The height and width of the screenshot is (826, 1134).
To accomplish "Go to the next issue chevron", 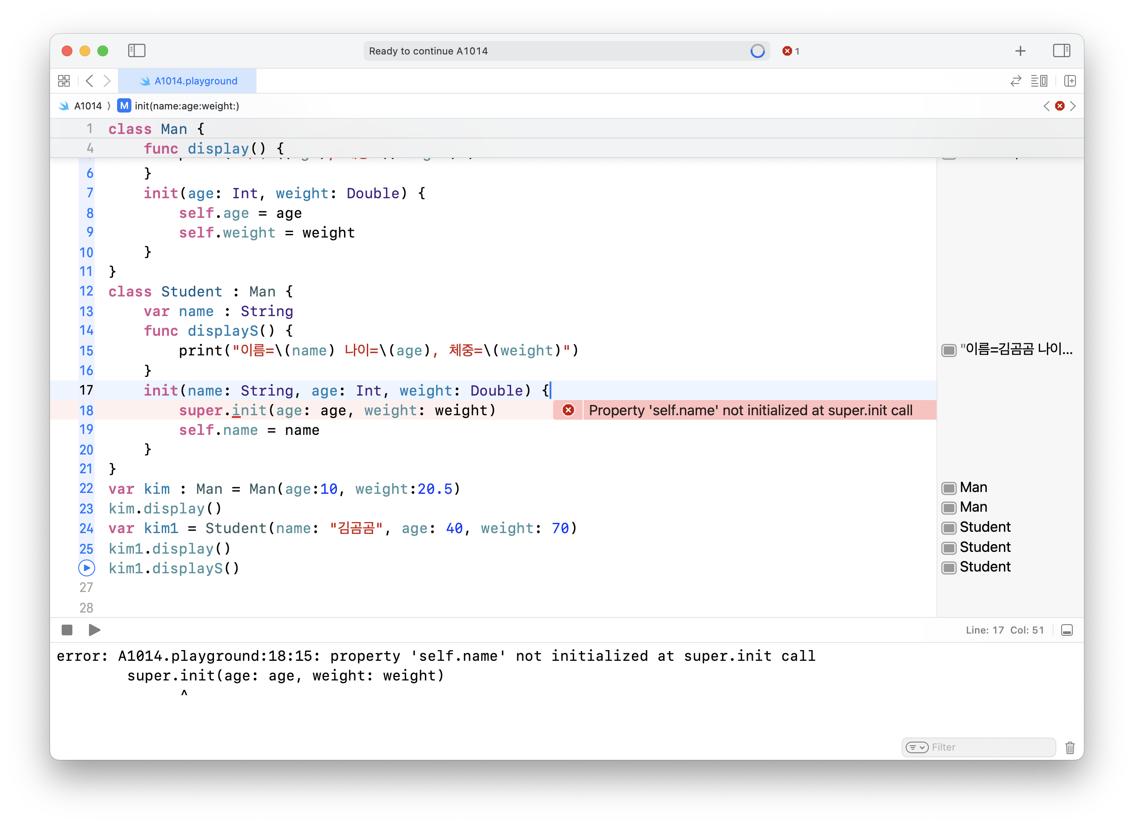I will point(1073,106).
